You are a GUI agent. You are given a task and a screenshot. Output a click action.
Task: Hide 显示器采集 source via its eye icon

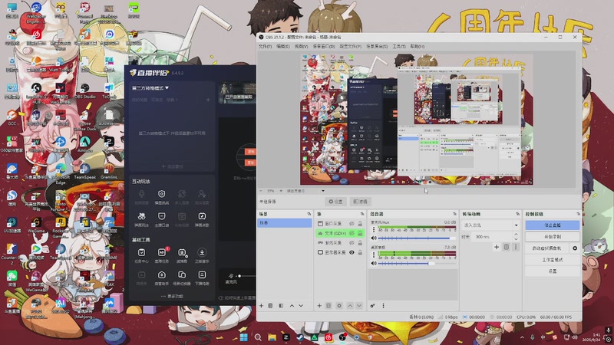click(352, 253)
